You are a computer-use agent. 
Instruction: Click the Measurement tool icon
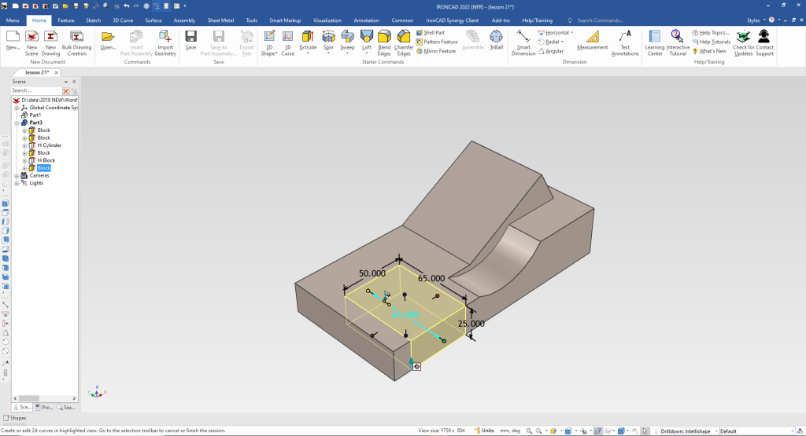592,37
